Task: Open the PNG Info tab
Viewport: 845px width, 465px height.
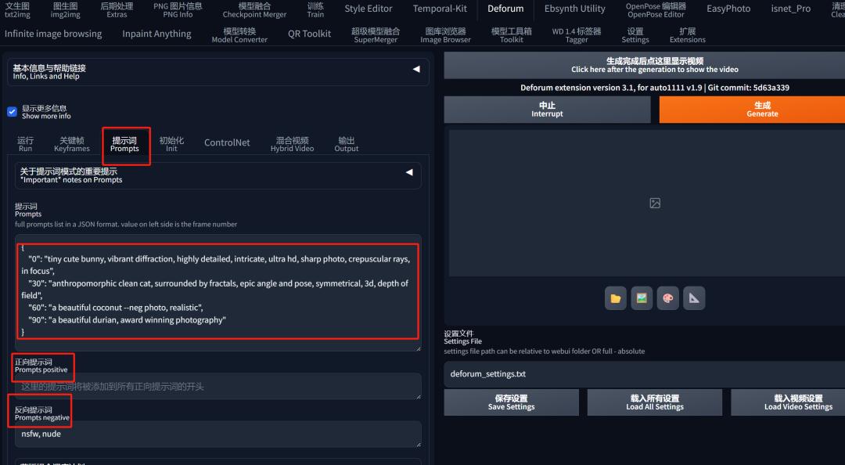Action: [178, 9]
